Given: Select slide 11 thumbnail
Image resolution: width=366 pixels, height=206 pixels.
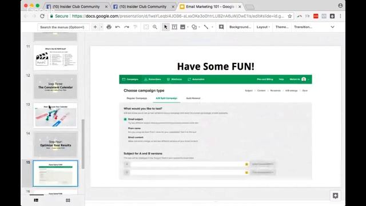Looking at the screenshot, I should [x=55, y=58].
